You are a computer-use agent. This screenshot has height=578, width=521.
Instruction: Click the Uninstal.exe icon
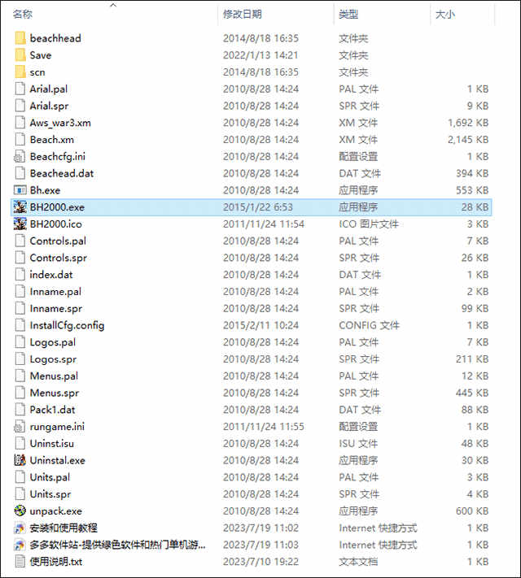[20, 460]
